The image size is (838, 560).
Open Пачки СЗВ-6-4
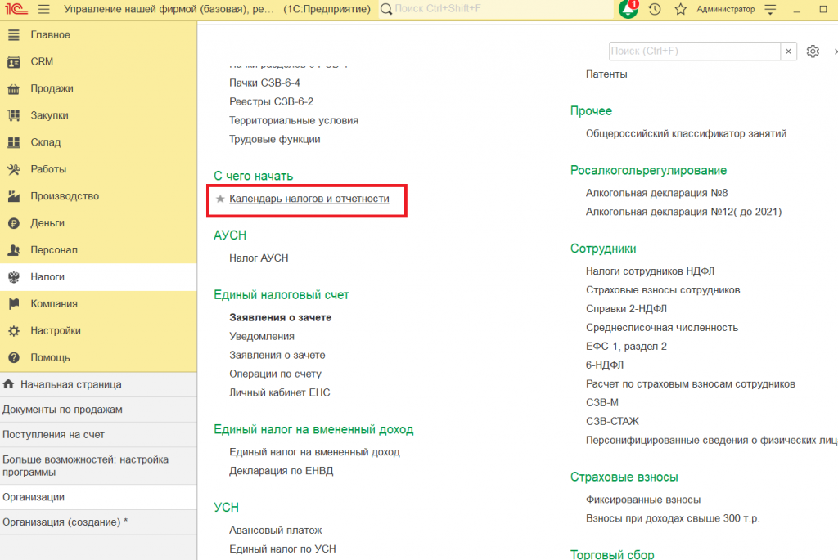pos(264,83)
